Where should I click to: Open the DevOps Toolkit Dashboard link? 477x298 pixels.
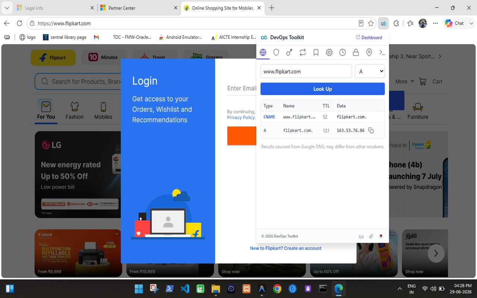tap(369, 38)
